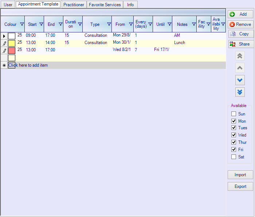This screenshot has height=217, width=255.
Task: Click the asterisk new-row indicator
Action: point(4,65)
